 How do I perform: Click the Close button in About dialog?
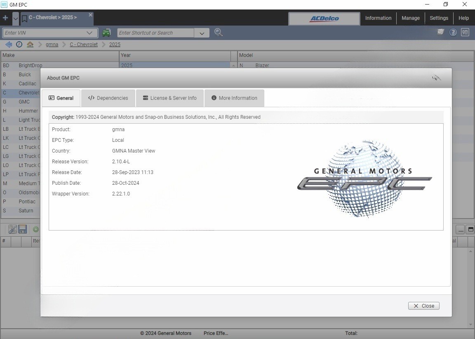click(423, 306)
